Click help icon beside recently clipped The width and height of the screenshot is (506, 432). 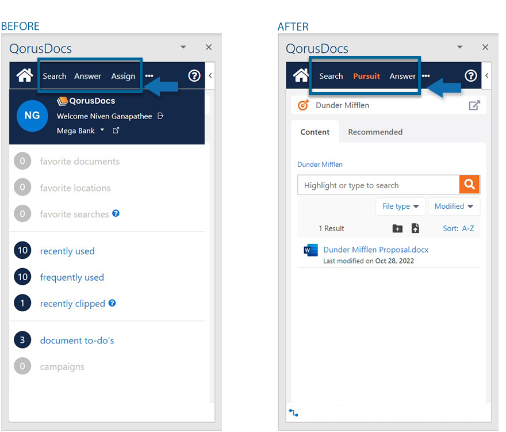(x=112, y=303)
